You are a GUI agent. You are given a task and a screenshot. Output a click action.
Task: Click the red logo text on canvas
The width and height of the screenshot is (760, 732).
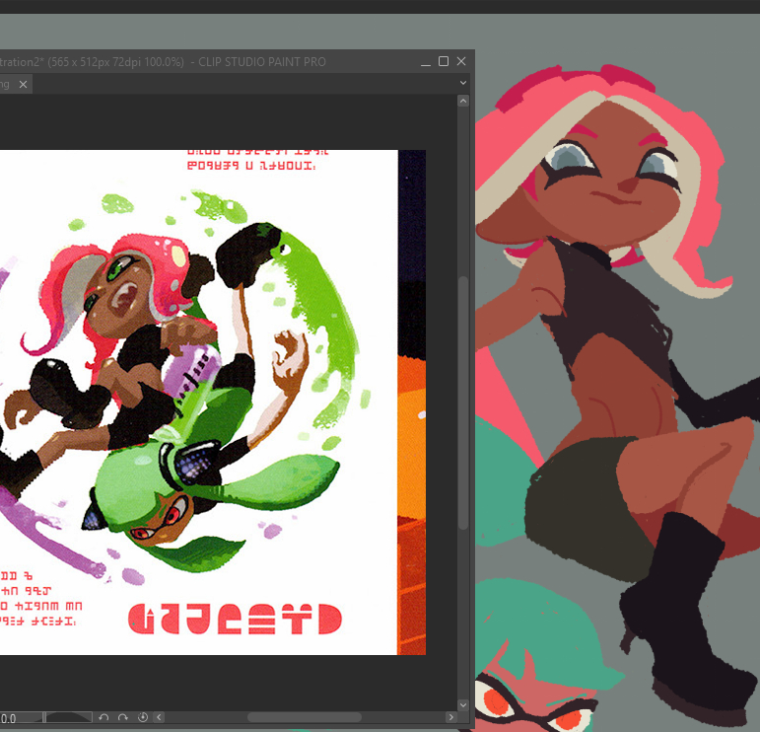tap(235, 620)
